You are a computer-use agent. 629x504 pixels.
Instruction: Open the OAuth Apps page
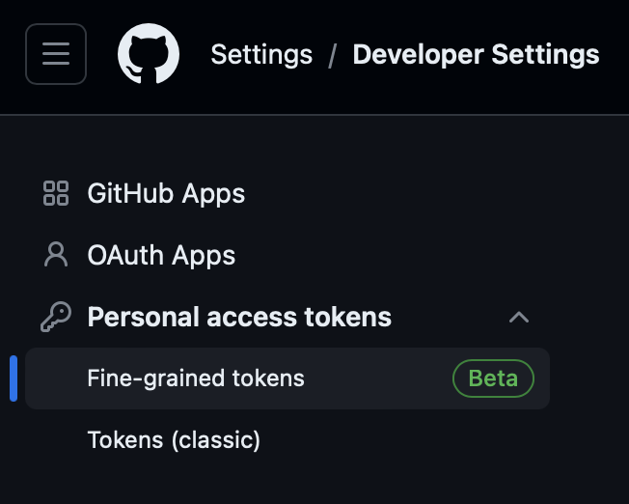tap(161, 255)
